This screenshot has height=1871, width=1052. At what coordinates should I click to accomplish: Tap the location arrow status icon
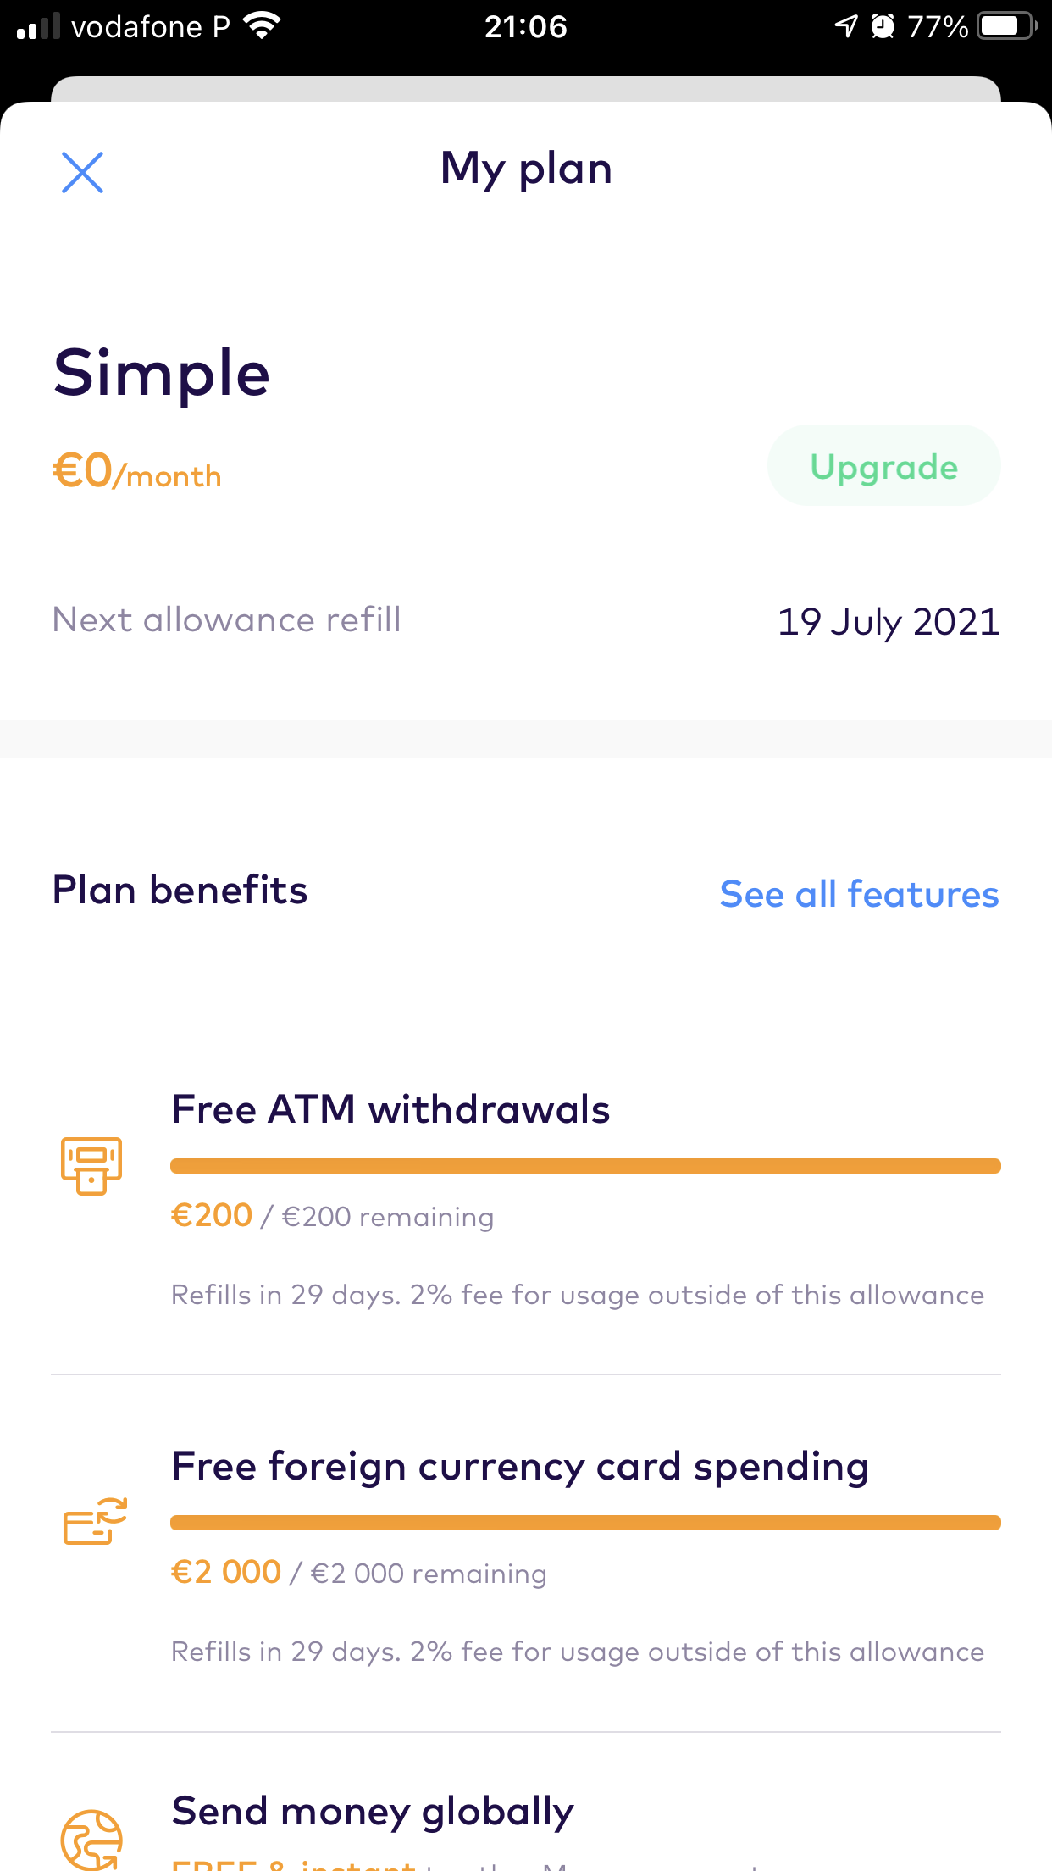[845, 26]
